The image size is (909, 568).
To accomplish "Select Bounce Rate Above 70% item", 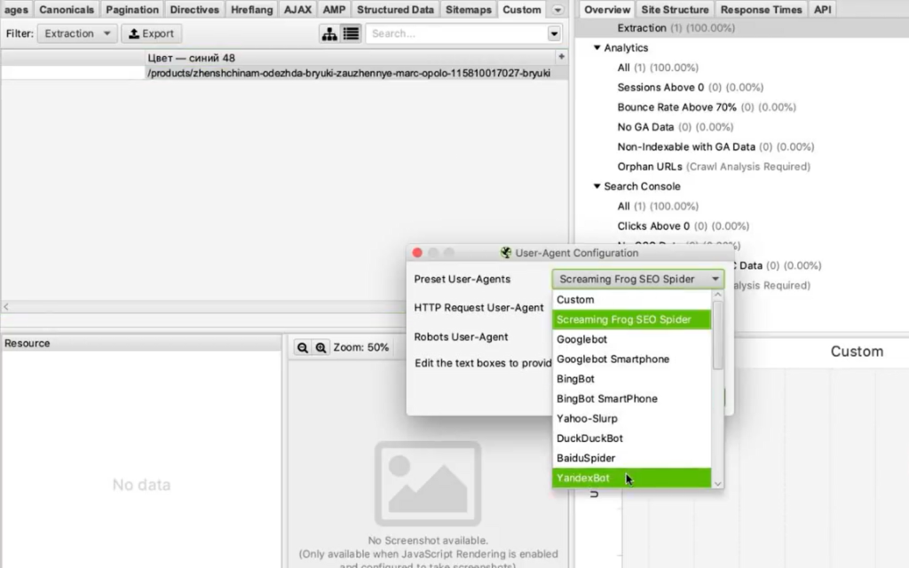I will [x=676, y=107].
